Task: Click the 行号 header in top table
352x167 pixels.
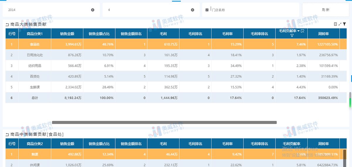Action: coord(12,34)
